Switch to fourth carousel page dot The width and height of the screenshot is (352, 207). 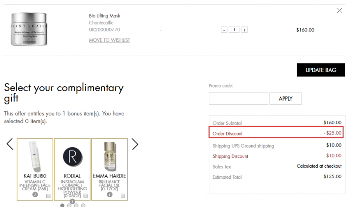83,205
